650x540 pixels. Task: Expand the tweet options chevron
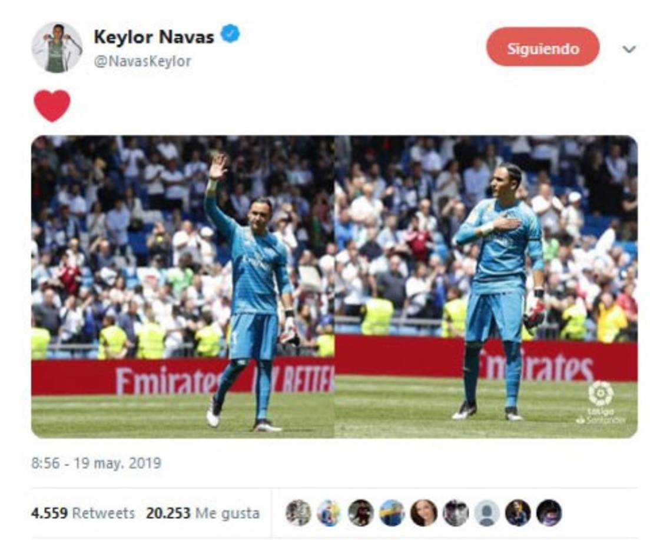point(629,49)
